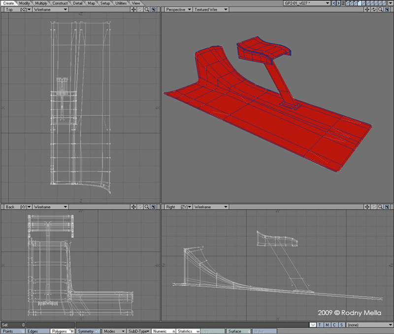Maximize the Top viewport with its corner icon
Viewport: 394px width, 334px height.
153,9
